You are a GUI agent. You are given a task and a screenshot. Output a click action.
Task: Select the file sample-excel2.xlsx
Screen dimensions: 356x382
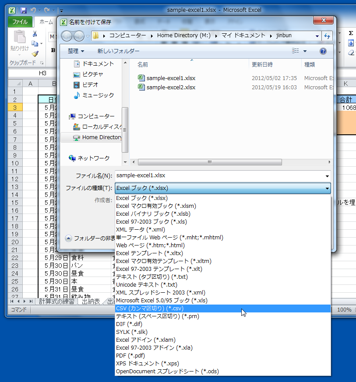tap(166, 88)
